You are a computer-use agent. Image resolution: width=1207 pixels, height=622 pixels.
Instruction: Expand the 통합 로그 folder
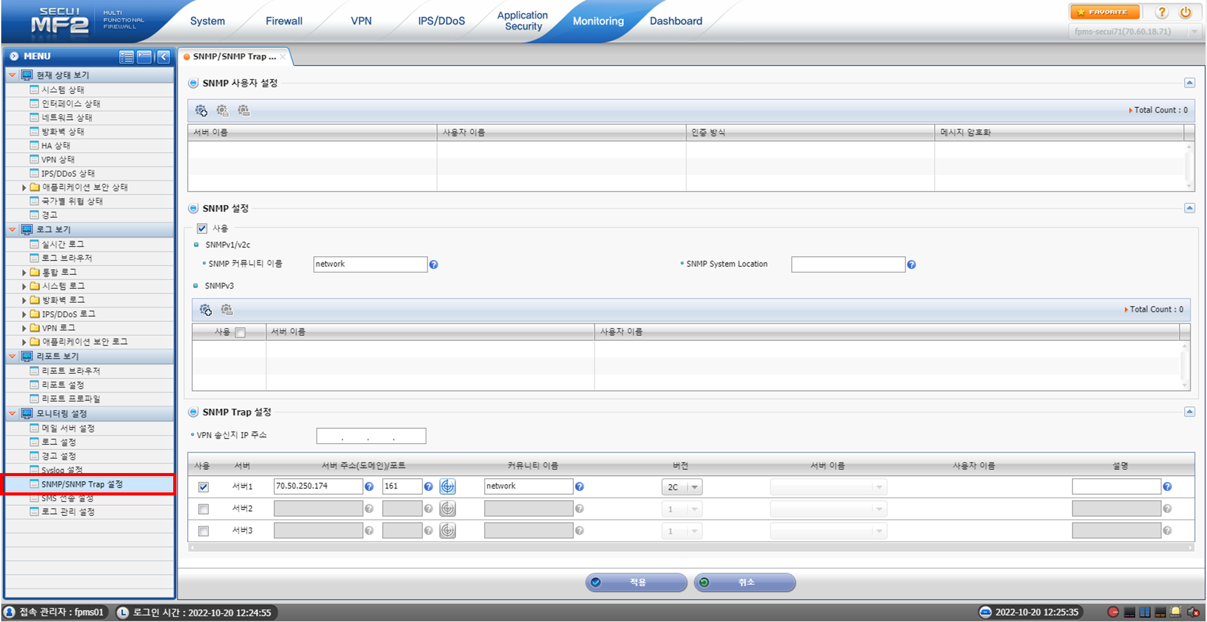[24, 272]
